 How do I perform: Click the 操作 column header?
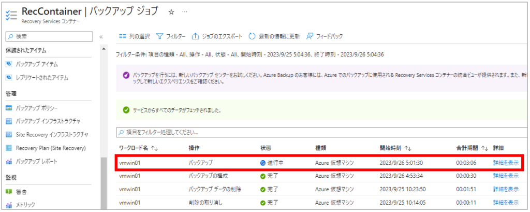(x=194, y=148)
